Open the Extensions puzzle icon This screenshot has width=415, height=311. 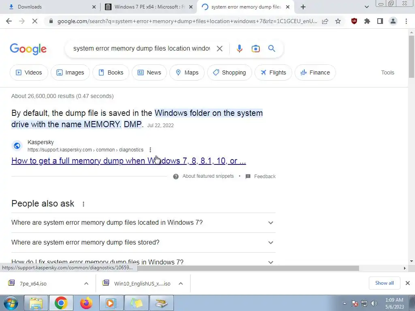pos(367,21)
